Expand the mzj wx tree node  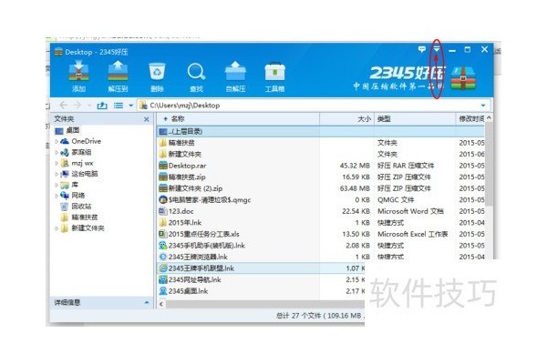point(57,163)
